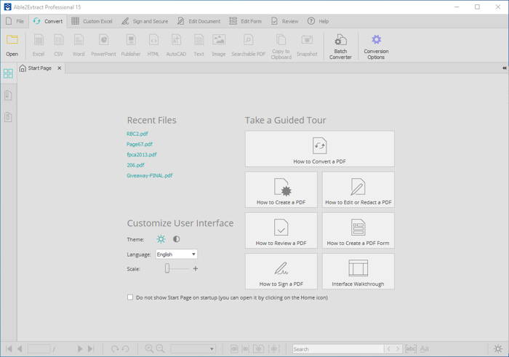Collapse the side panel with double-arrow

pos(504,68)
